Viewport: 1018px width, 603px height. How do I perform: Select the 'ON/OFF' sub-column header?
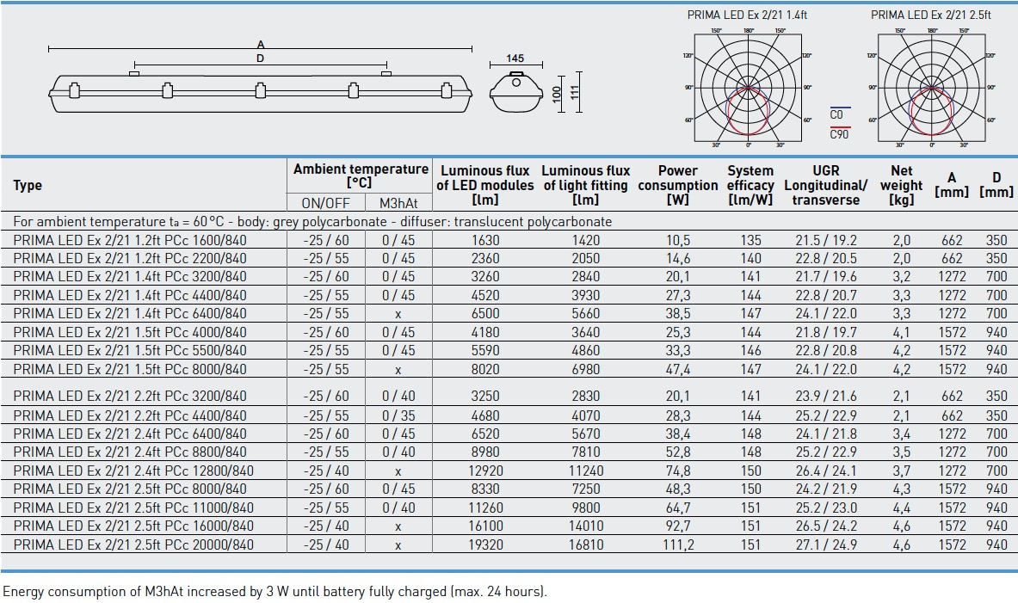coord(326,203)
